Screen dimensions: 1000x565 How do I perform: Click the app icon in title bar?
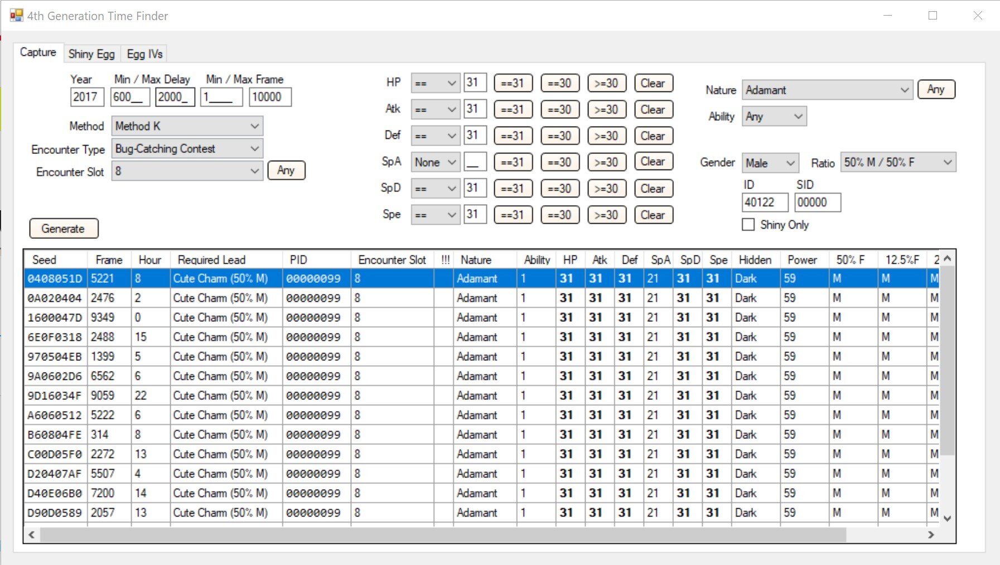[16, 16]
